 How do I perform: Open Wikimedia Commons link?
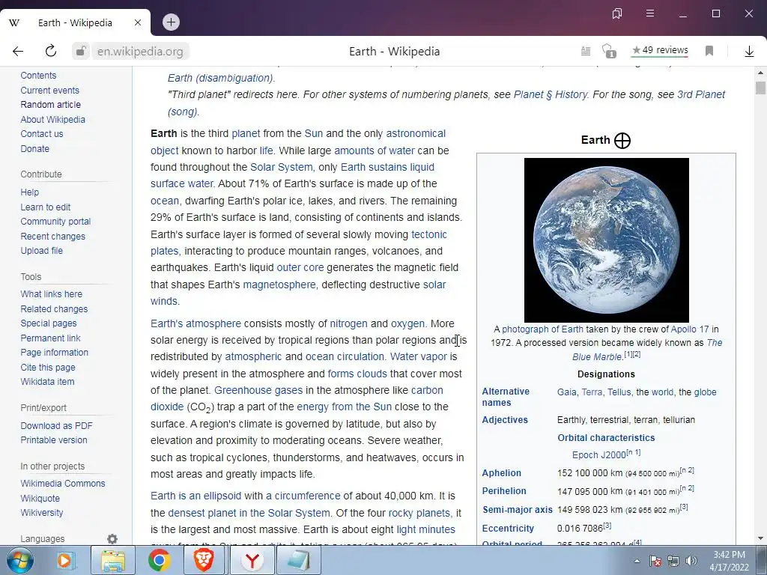pos(63,483)
